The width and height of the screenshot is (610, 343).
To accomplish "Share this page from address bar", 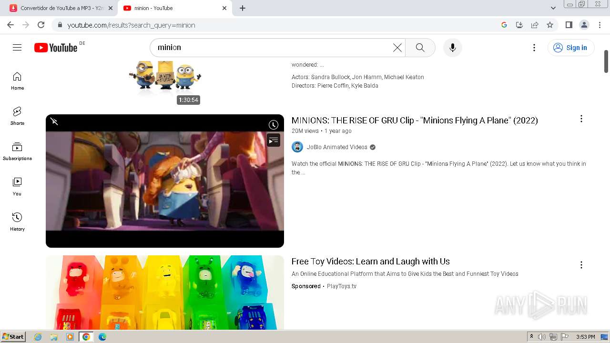I will pyautogui.click(x=535, y=25).
